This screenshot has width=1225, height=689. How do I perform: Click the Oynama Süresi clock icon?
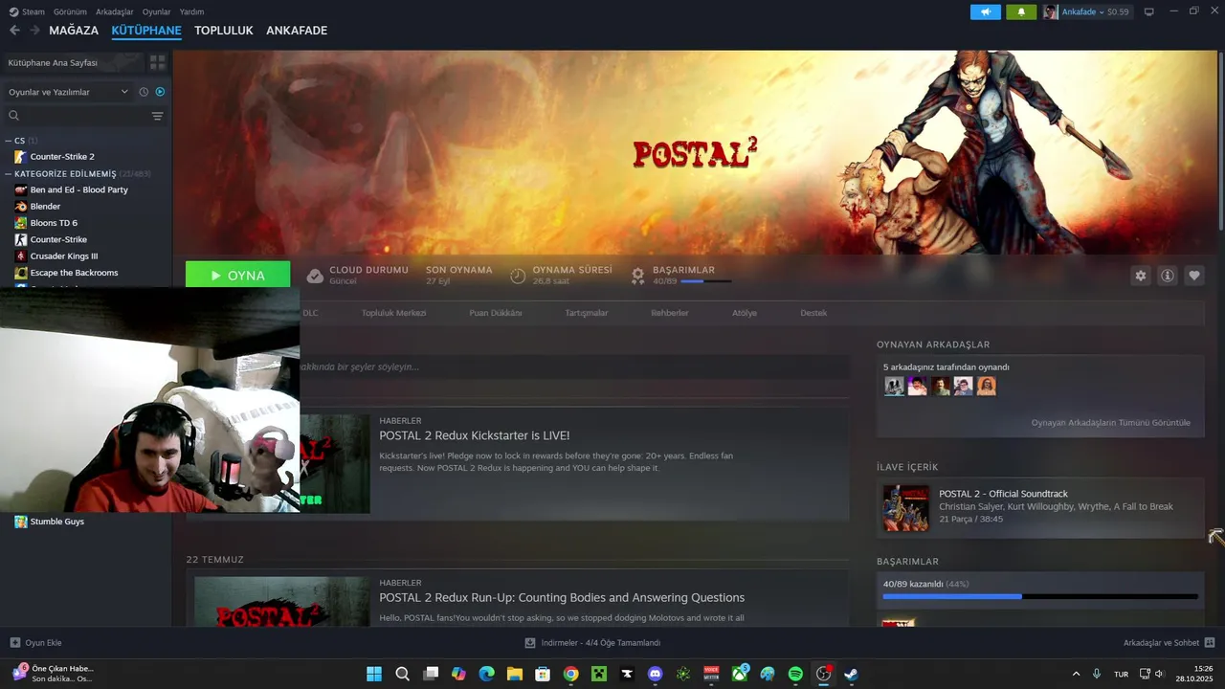518,276
